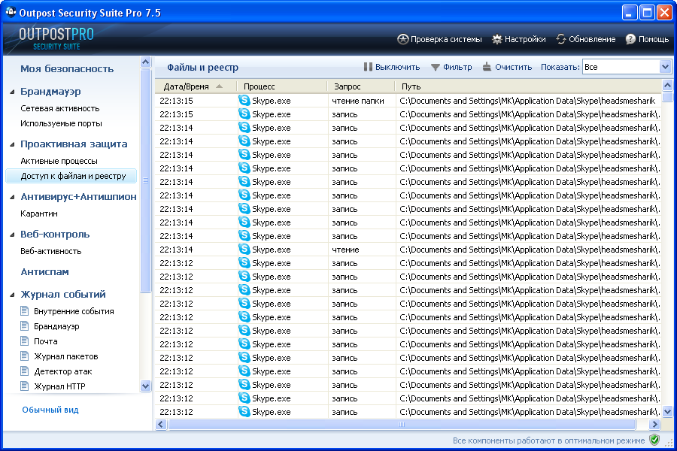Click the Skype icon in the 22:13:14 чтение row

point(244,250)
